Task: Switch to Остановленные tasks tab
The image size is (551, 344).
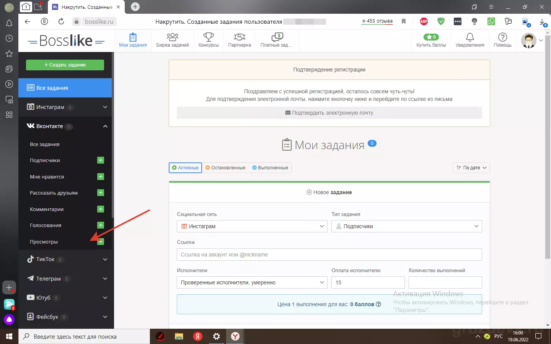Action: (x=225, y=168)
